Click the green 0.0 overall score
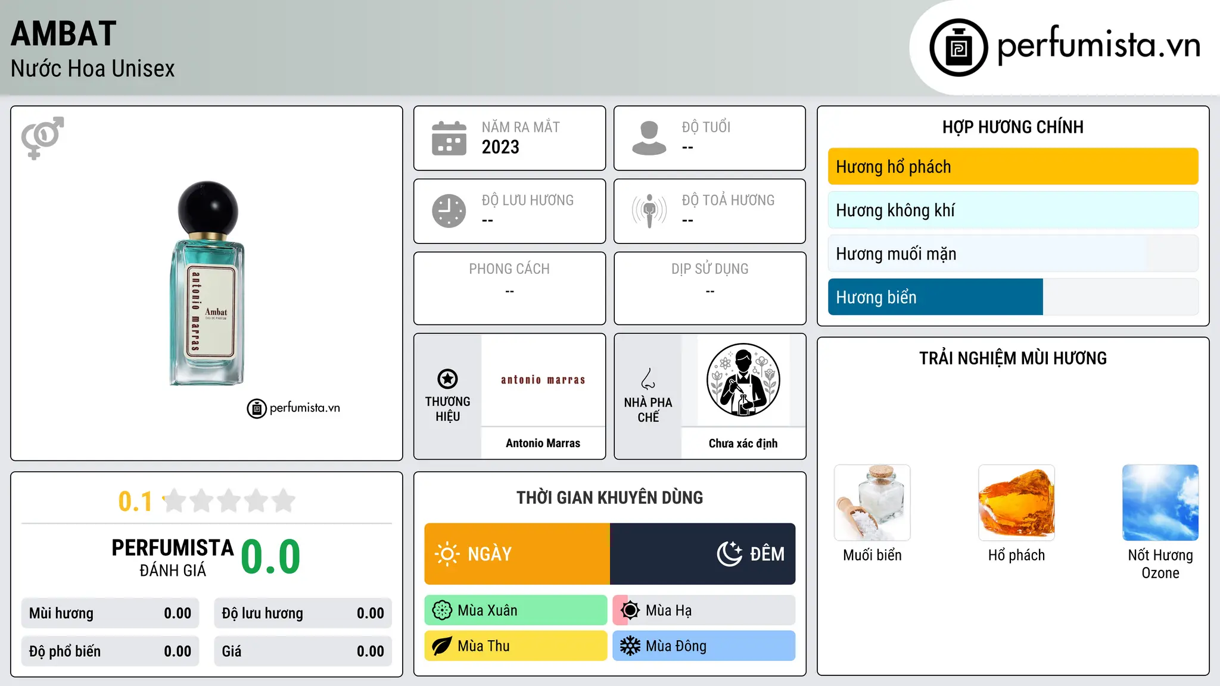The height and width of the screenshot is (686, 1220). coord(270,557)
